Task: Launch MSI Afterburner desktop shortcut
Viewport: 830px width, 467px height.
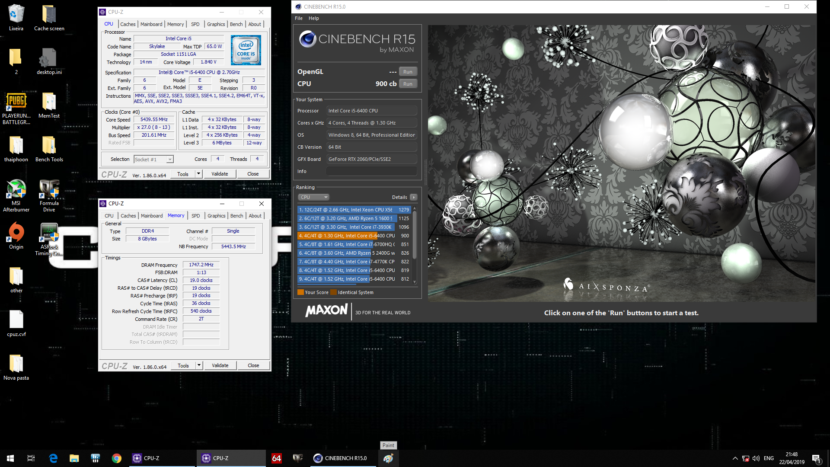Action: coord(16,195)
